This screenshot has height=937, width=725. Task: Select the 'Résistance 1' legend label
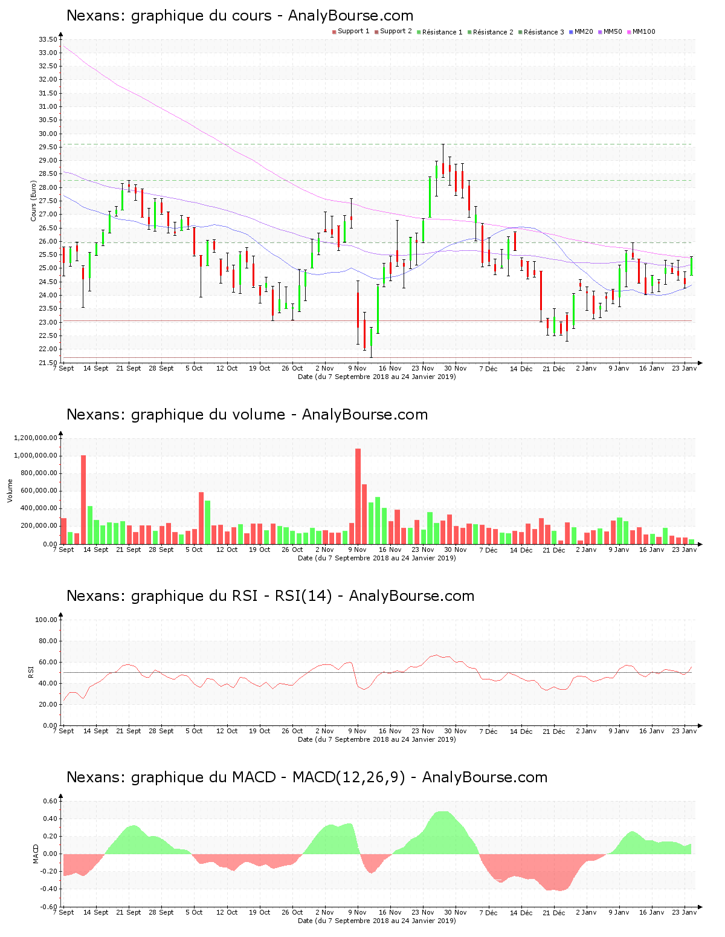click(x=442, y=32)
